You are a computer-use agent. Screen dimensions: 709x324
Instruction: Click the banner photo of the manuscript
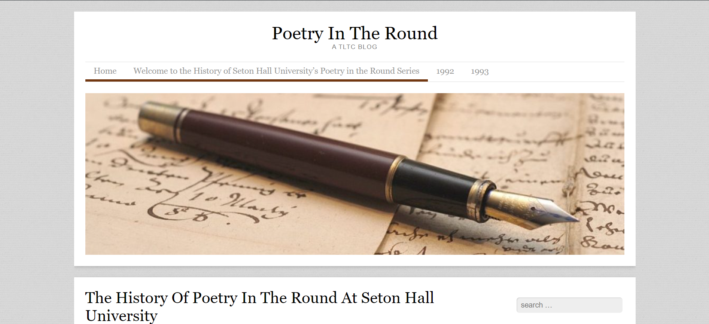(x=354, y=173)
